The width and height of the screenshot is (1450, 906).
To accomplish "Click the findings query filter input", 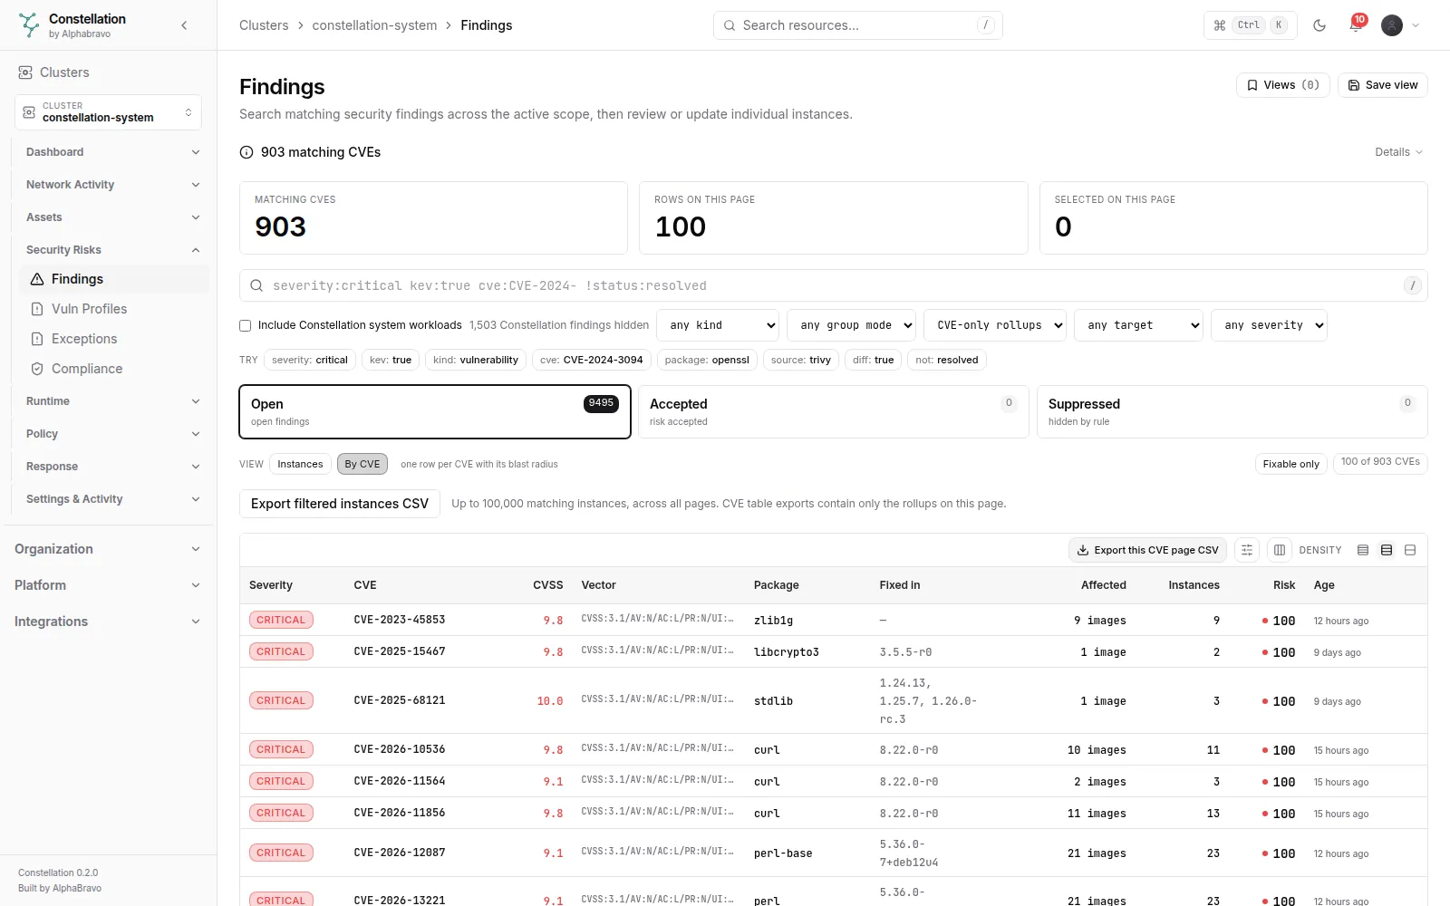I will pyautogui.click(x=834, y=285).
